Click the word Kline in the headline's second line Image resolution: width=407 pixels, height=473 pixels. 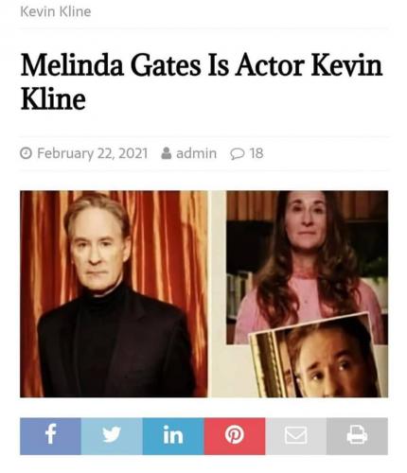pyautogui.click(x=53, y=98)
